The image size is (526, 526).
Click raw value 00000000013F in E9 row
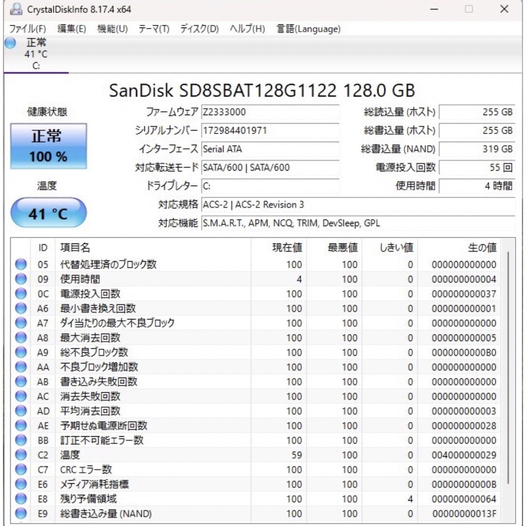(x=464, y=514)
